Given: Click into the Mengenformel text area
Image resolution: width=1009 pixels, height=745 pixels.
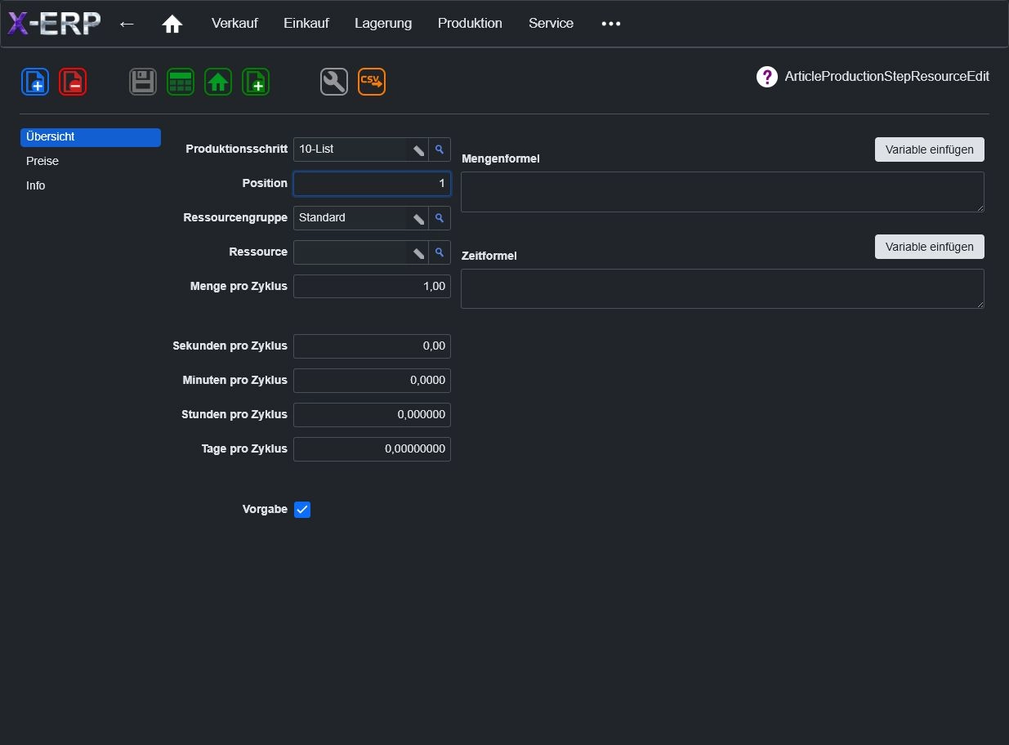Looking at the screenshot, I should 722,192.
